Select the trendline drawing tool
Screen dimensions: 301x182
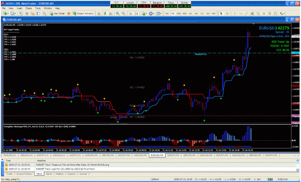click(247, 13)
